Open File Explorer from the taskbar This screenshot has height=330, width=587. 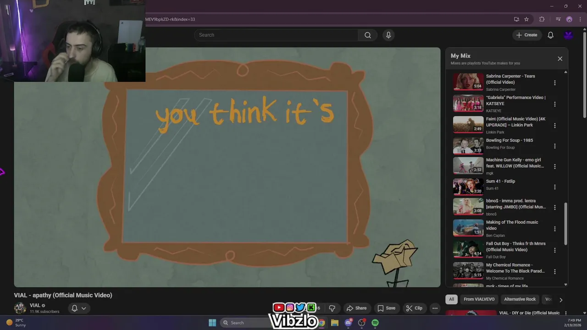pyautogui.click(x=335, y=323)
